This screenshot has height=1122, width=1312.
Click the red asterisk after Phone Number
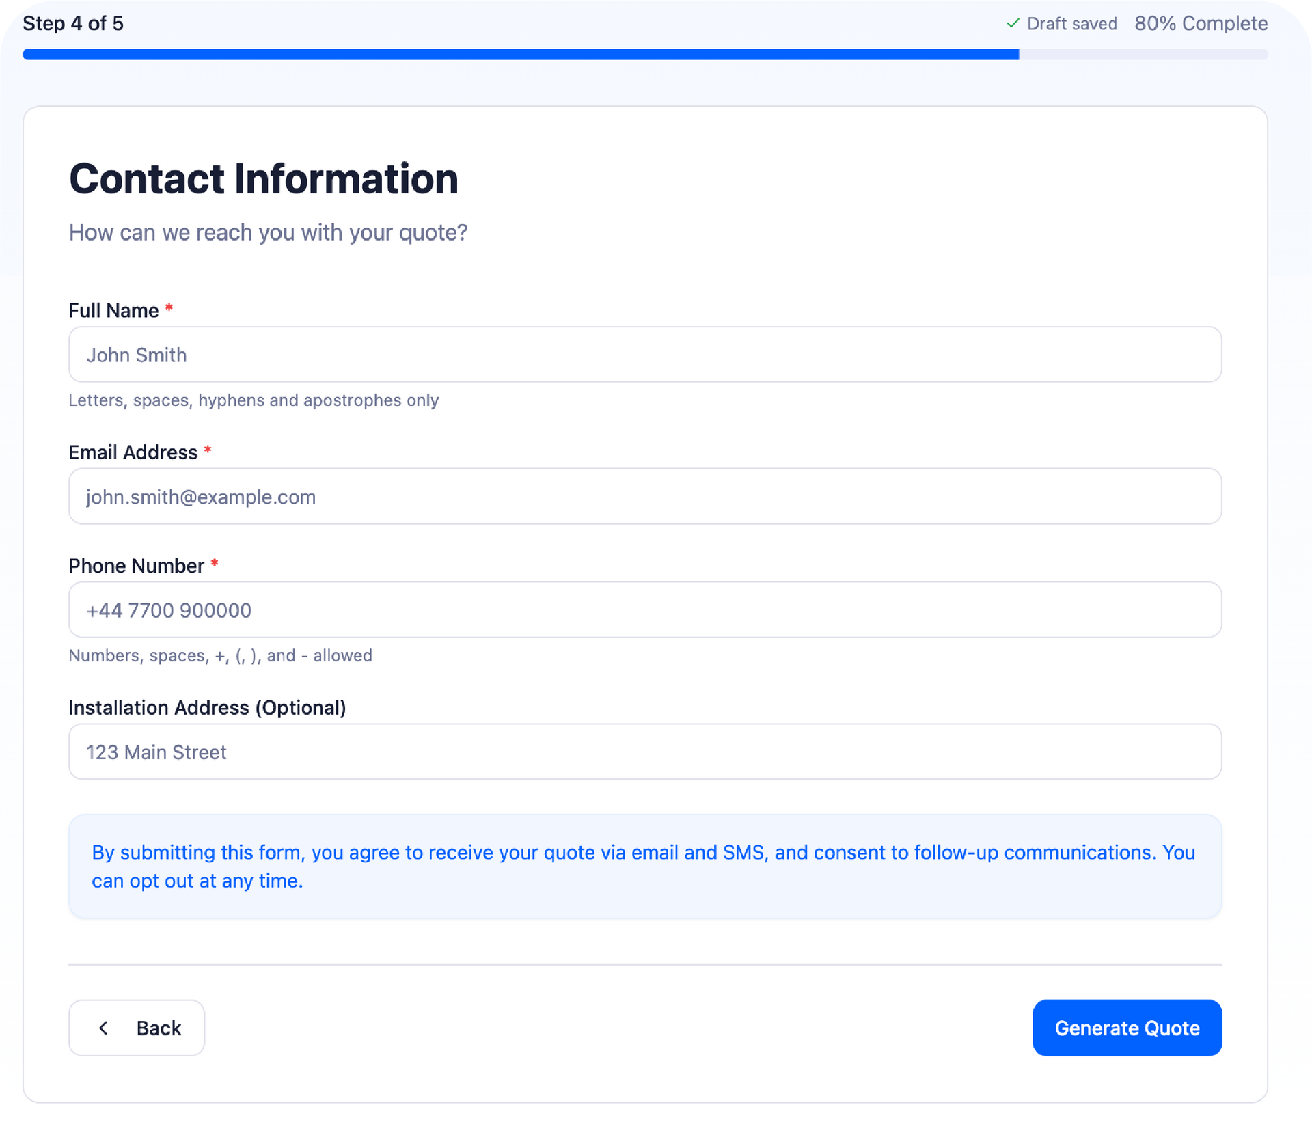tap(215, 564)
